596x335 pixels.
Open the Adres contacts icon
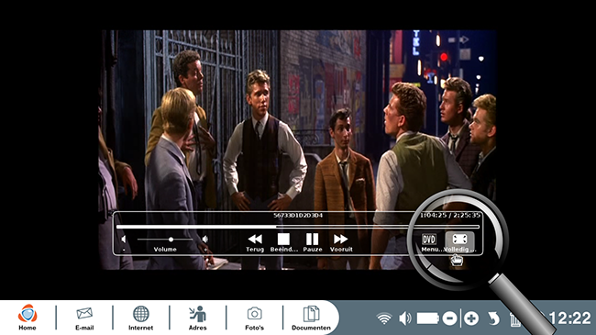[198, 318]
